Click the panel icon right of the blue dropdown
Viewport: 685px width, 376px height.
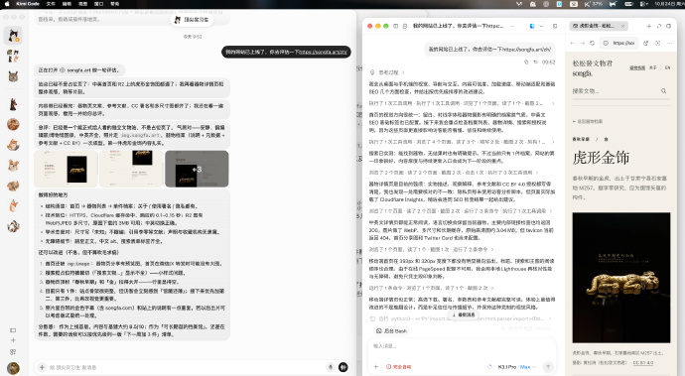(x=555, y=26)
